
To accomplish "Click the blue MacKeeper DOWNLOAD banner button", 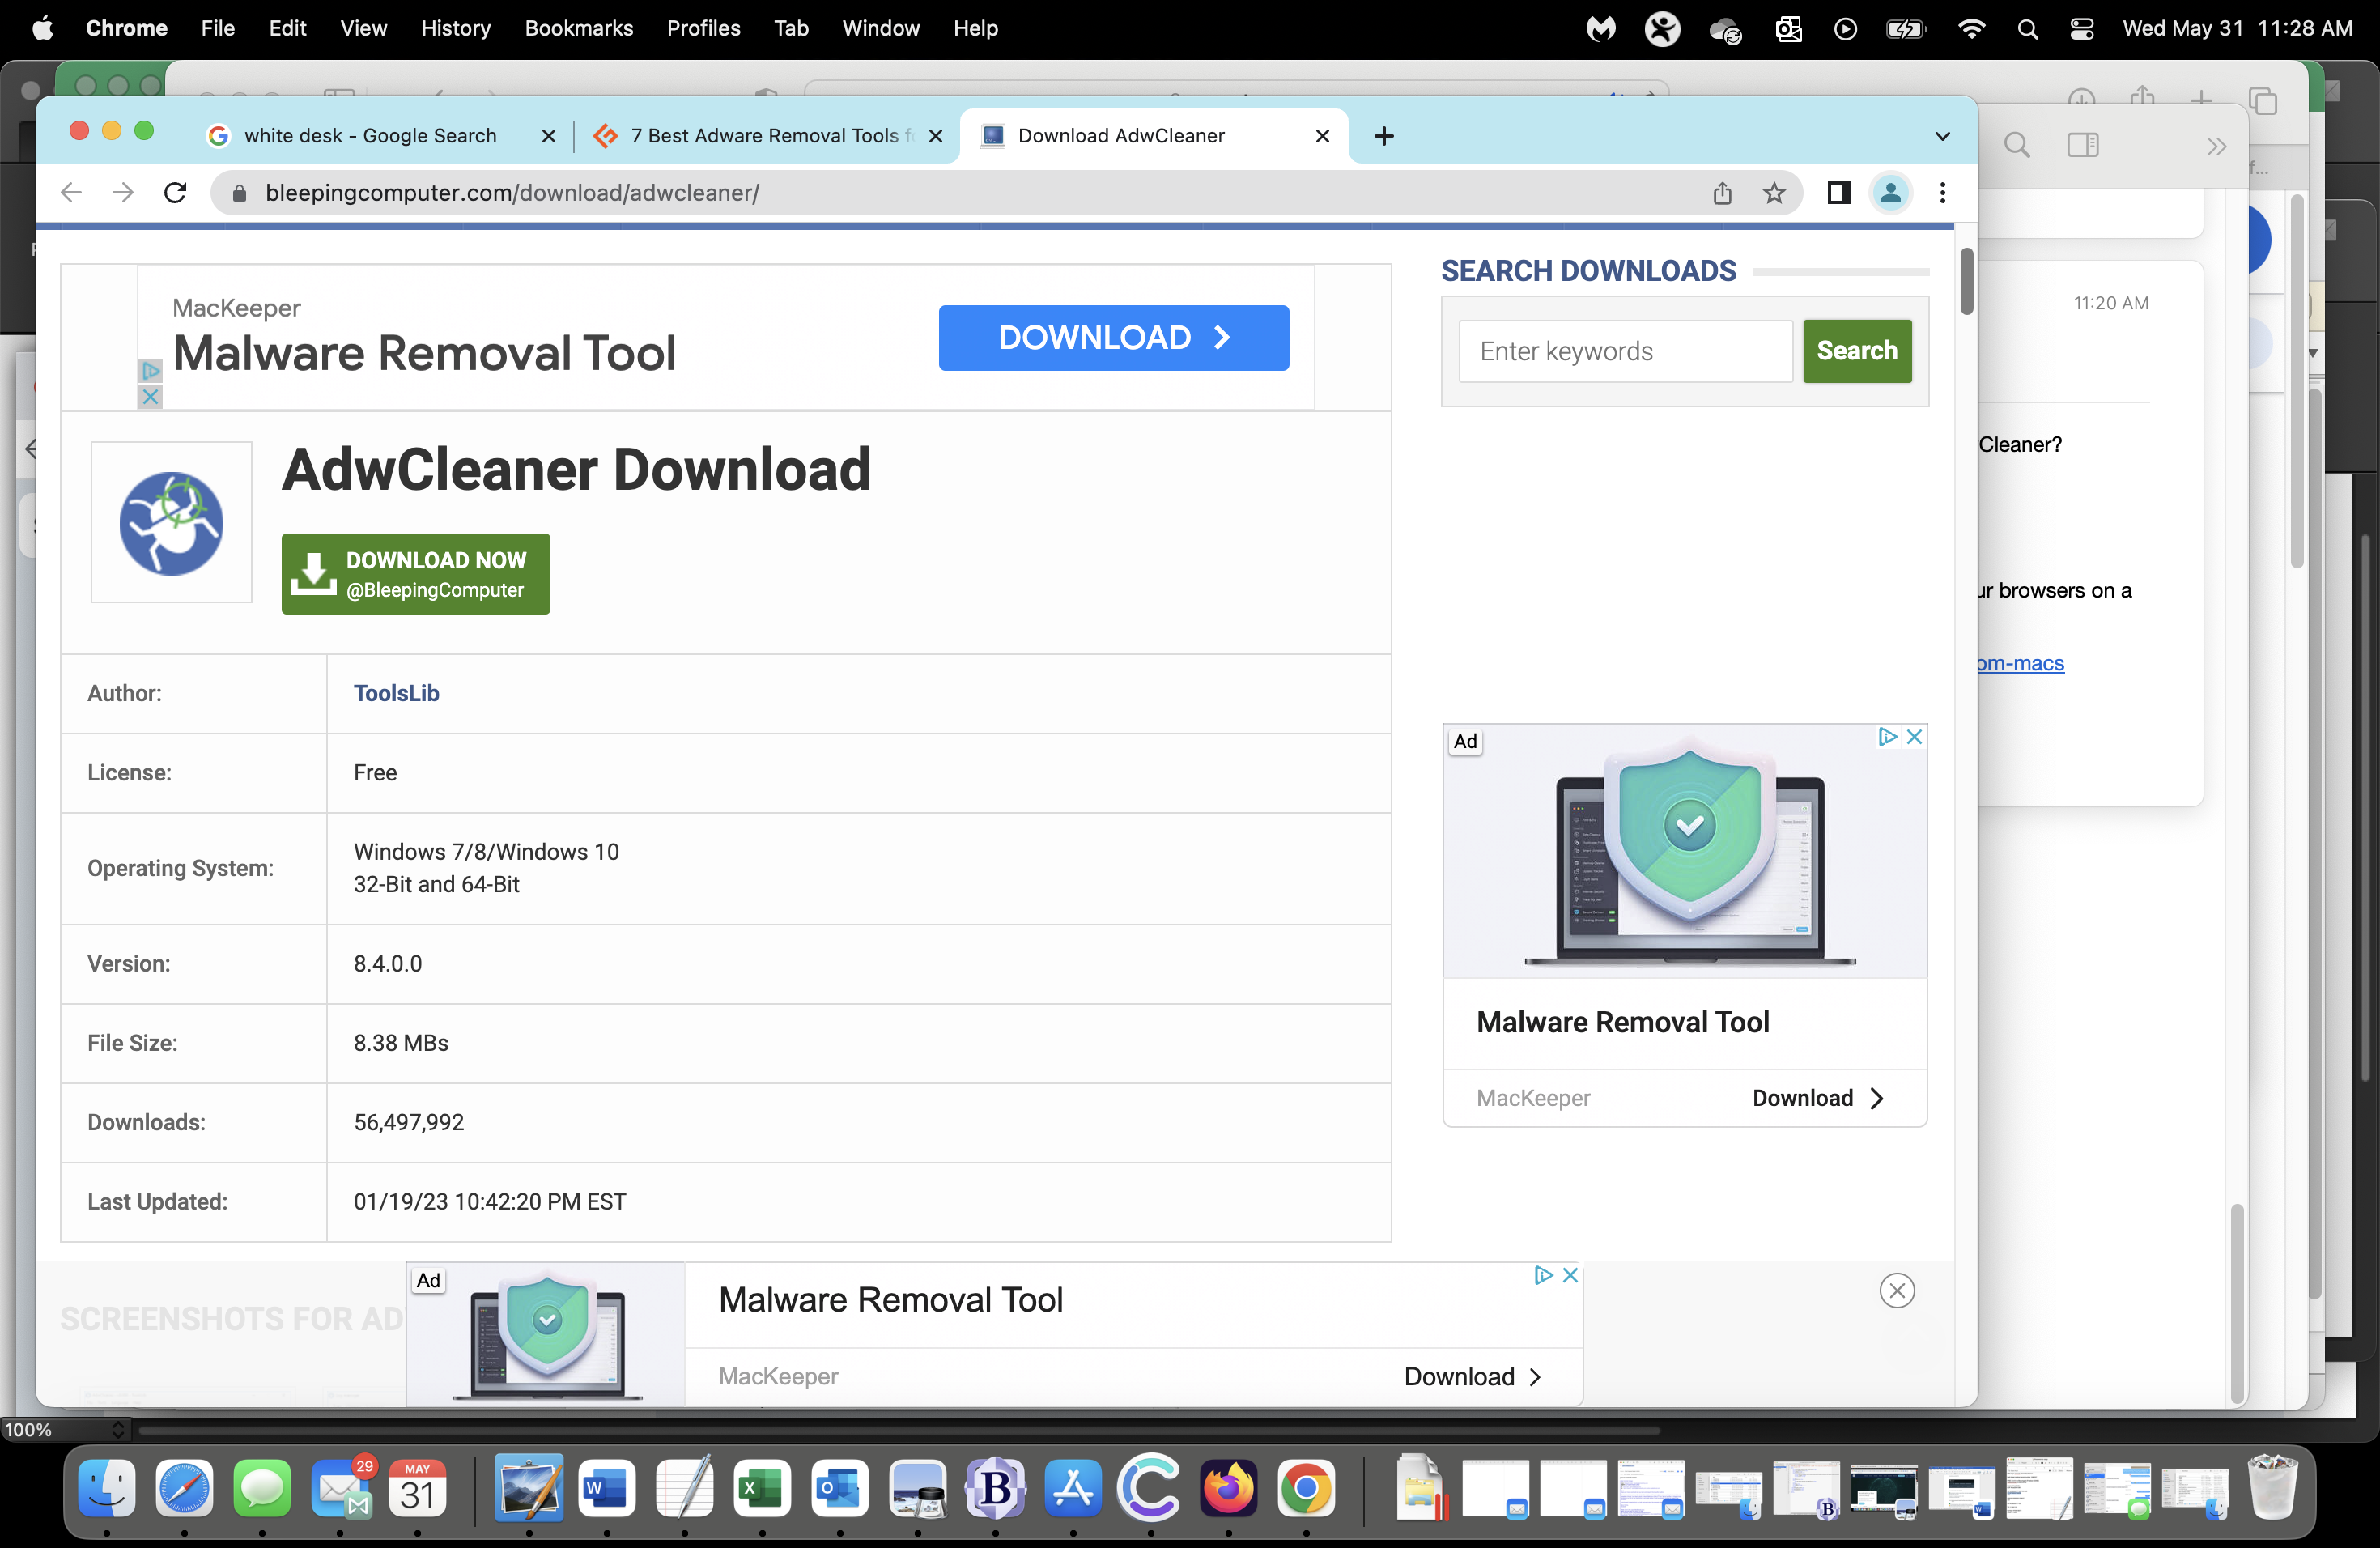I will (x=1113, y=338).
